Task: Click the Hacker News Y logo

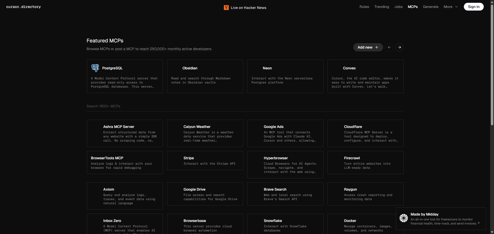Action: 226,8
